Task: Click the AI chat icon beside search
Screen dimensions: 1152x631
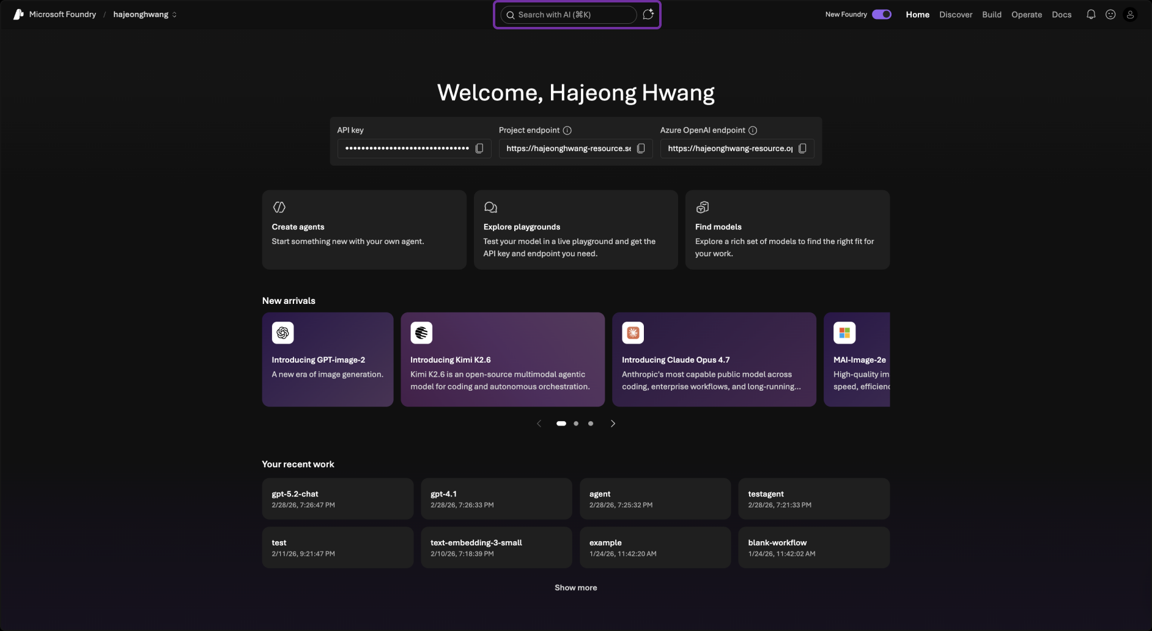Action: pos(648,14)
